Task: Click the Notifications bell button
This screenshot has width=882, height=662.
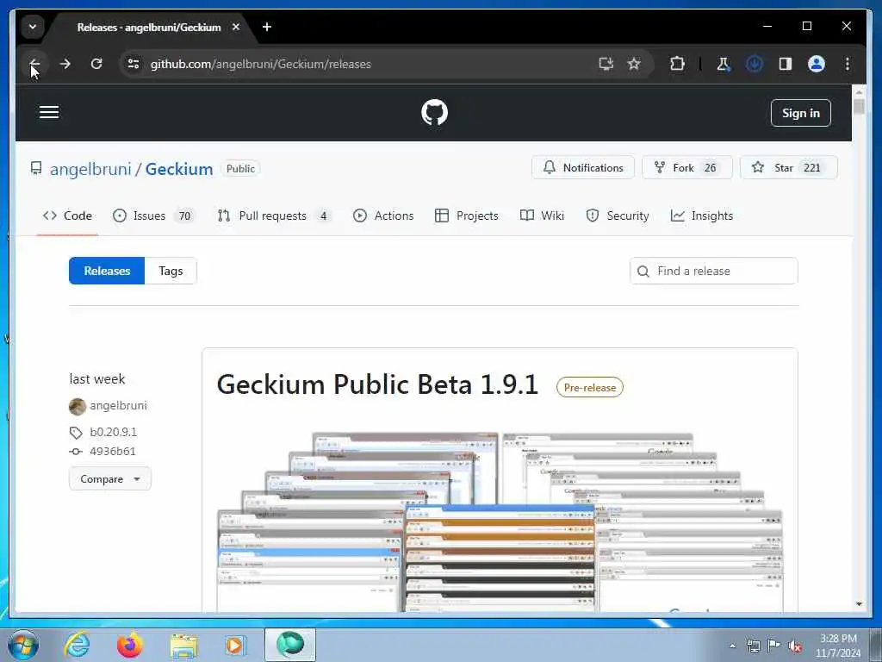Action: 583,167
